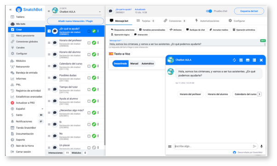Viewport: 277px width, 166px height.
Task: Open three-dot menu for Horario del profesor
Action: point(98,43)
